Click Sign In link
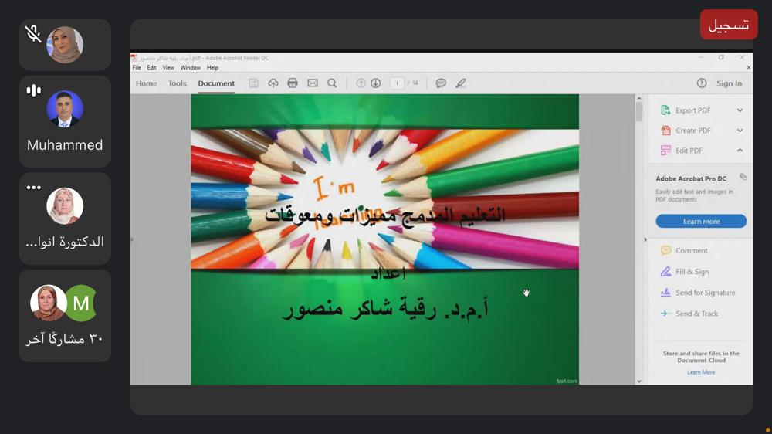Screen dimensions: 772x434 [x=729, y=83]
